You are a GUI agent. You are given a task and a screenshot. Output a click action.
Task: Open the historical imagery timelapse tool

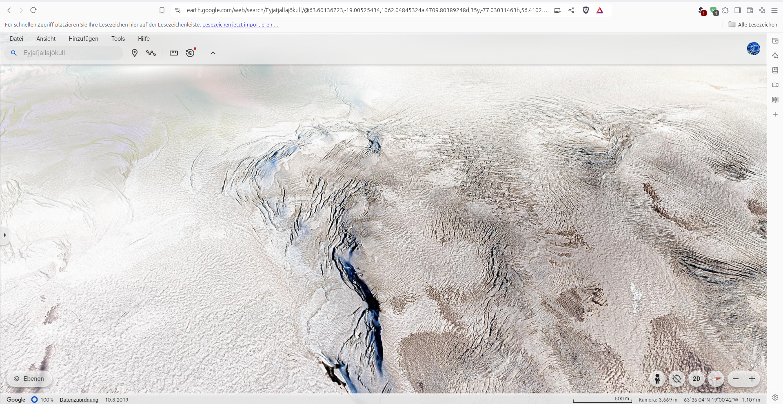191,53
